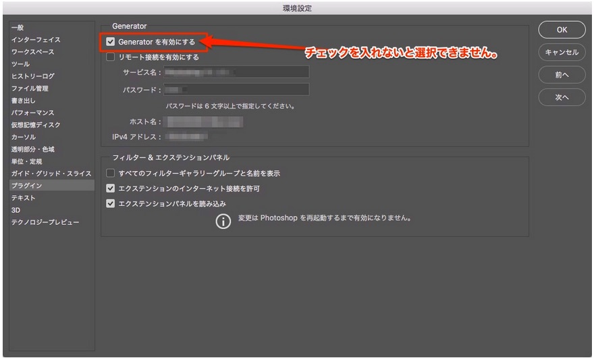
Task: Click the info icon beside restart notice
Action: (223, 221)
